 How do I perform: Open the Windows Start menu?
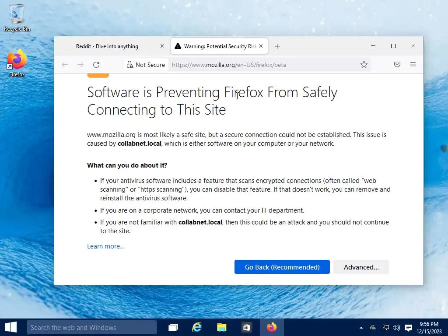tap(10, 327)
